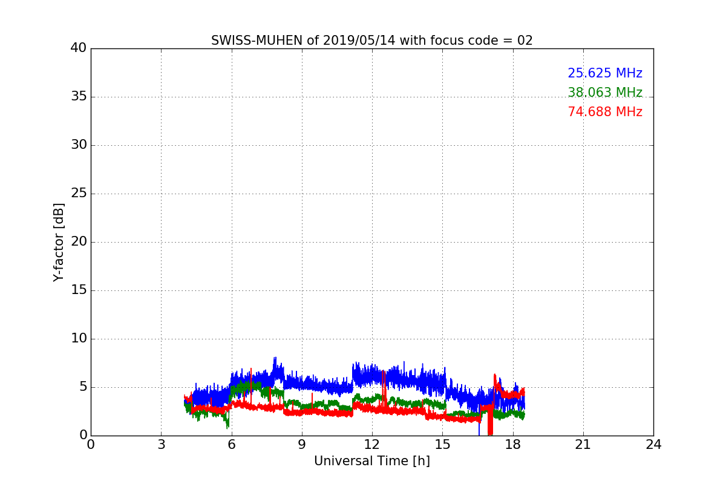Select the 38.063 MHz legend label
The image size is (726, 484).
605,93
